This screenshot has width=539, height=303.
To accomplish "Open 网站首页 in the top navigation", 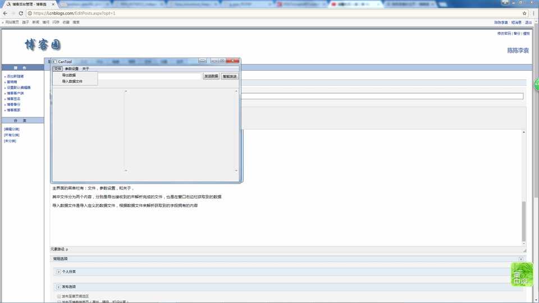I will (x=12, y=22).
